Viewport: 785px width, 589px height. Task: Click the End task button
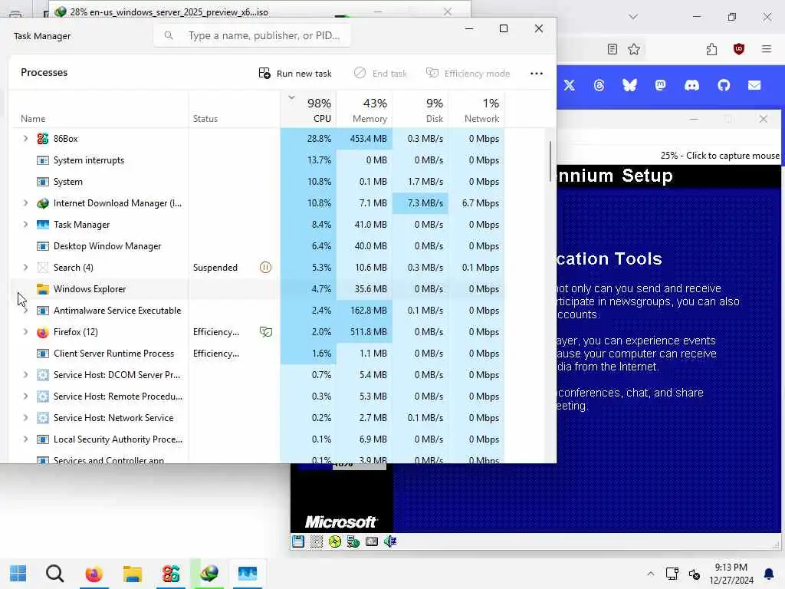pos(380,73)
